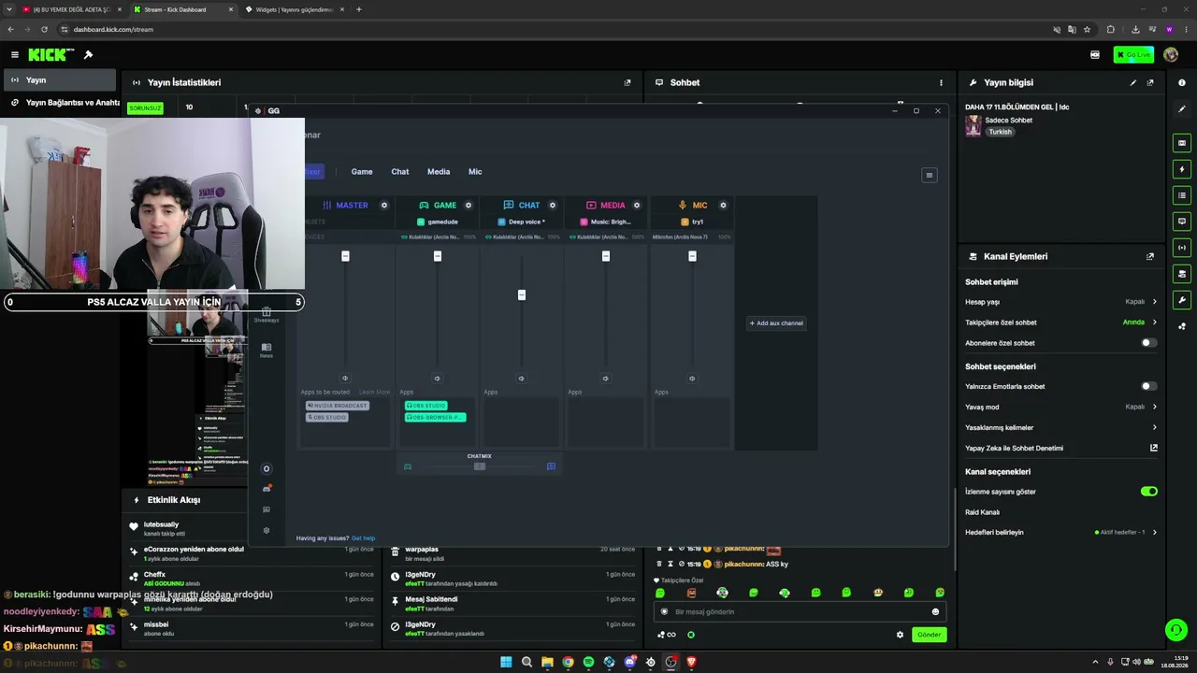Open the Kick hamburger menu
Screen dimensions: 1197x673
click(x=15, y=55)
